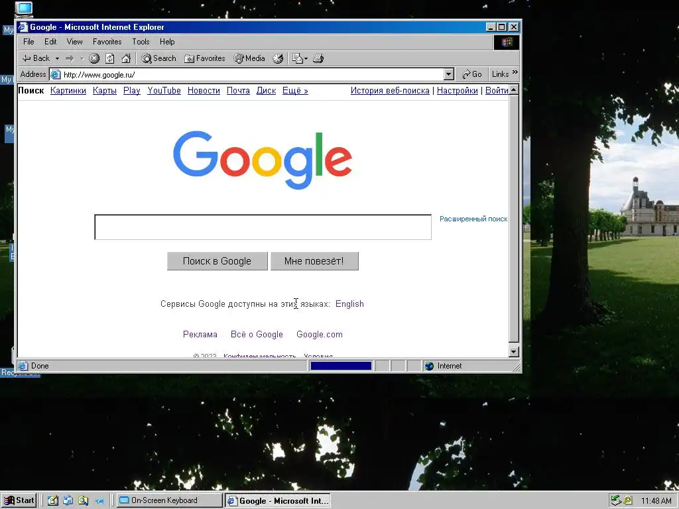Open the Всё о Google link
679x509 pixels.
pyautogui.click(x=257, y=334)
